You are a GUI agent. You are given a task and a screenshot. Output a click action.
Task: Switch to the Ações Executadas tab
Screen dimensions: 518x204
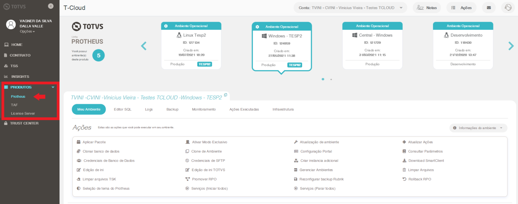(244, 109)
